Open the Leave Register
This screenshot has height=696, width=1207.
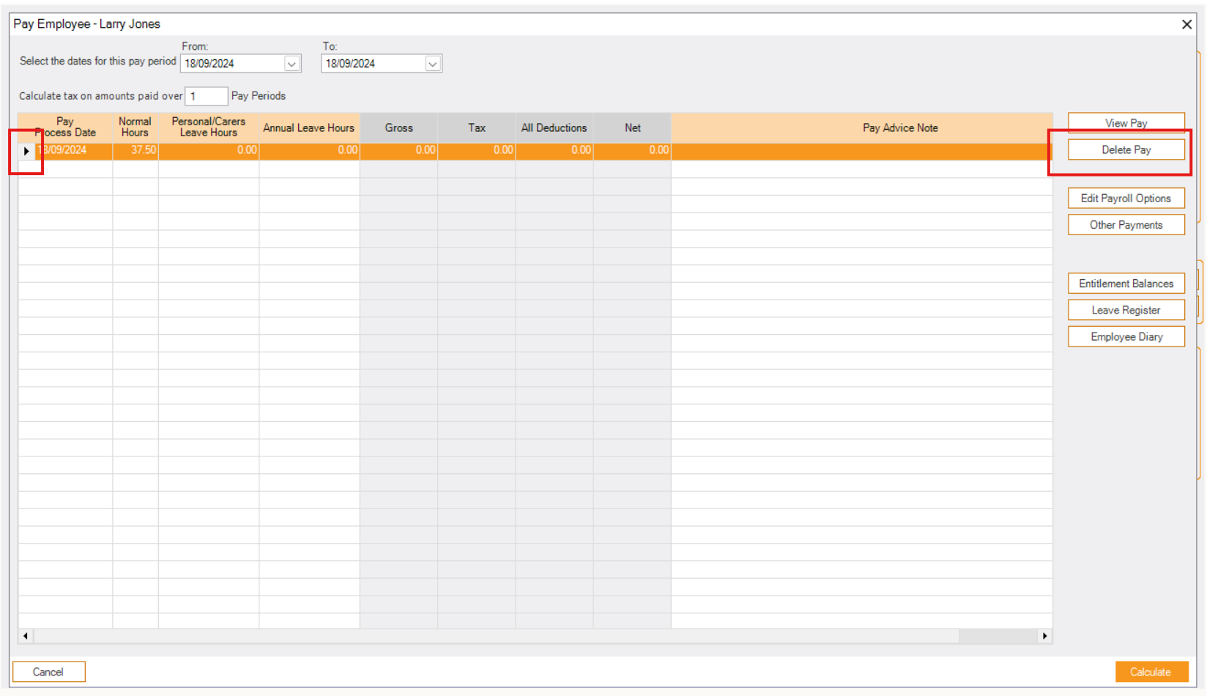(1126, 310)
